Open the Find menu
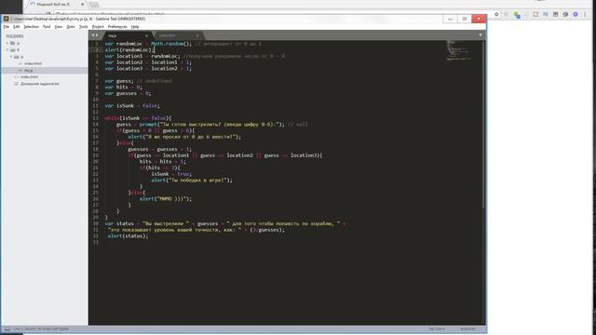 coord(47,27)
